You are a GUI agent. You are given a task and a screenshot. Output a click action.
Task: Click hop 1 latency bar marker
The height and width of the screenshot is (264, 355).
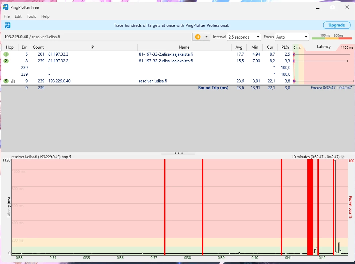(x=294, y=54)
